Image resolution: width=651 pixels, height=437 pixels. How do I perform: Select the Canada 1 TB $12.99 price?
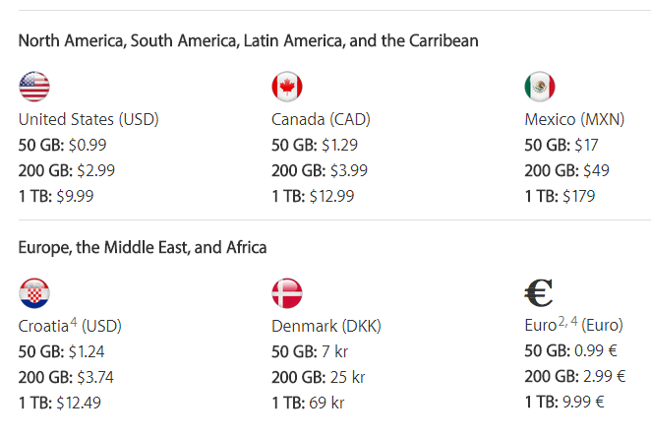click(x=313, y=196)
